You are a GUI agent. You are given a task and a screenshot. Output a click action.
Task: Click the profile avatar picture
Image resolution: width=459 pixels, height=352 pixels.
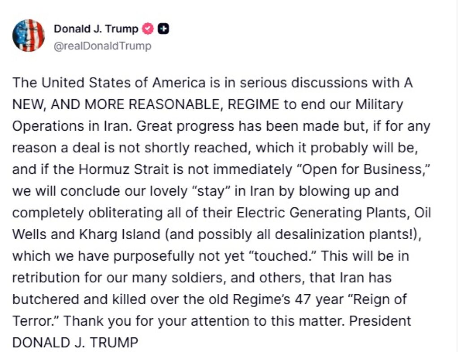tap(28, 36)
